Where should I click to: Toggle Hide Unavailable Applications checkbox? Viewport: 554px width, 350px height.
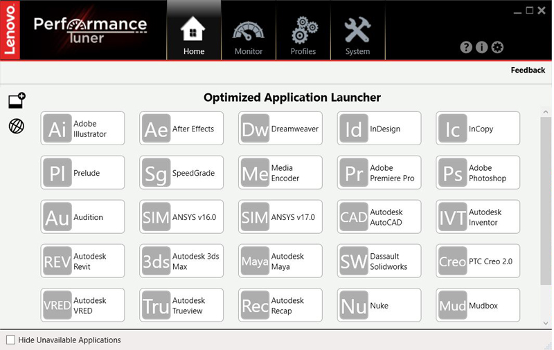[10, 340]
